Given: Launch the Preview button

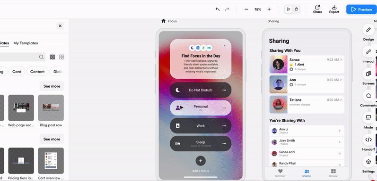Looking at the screenshot, I should (x=361, y=9).
